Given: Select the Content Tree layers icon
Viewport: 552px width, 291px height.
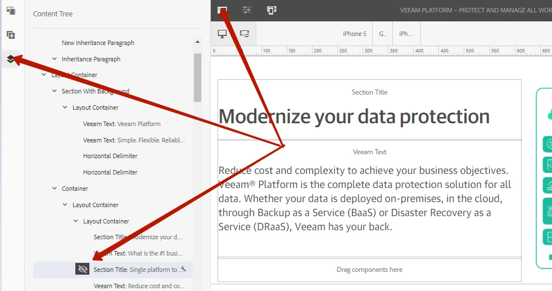Looking at the screenshot, I should click(x=11, y=59).
